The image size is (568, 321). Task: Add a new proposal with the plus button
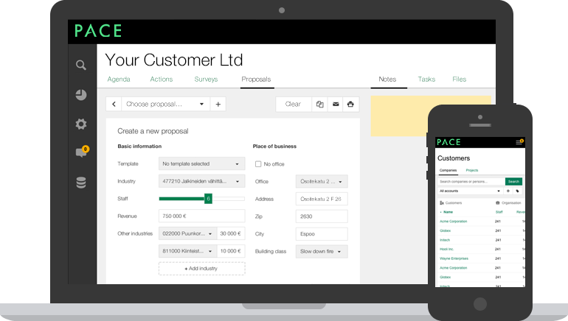point(218,104)
